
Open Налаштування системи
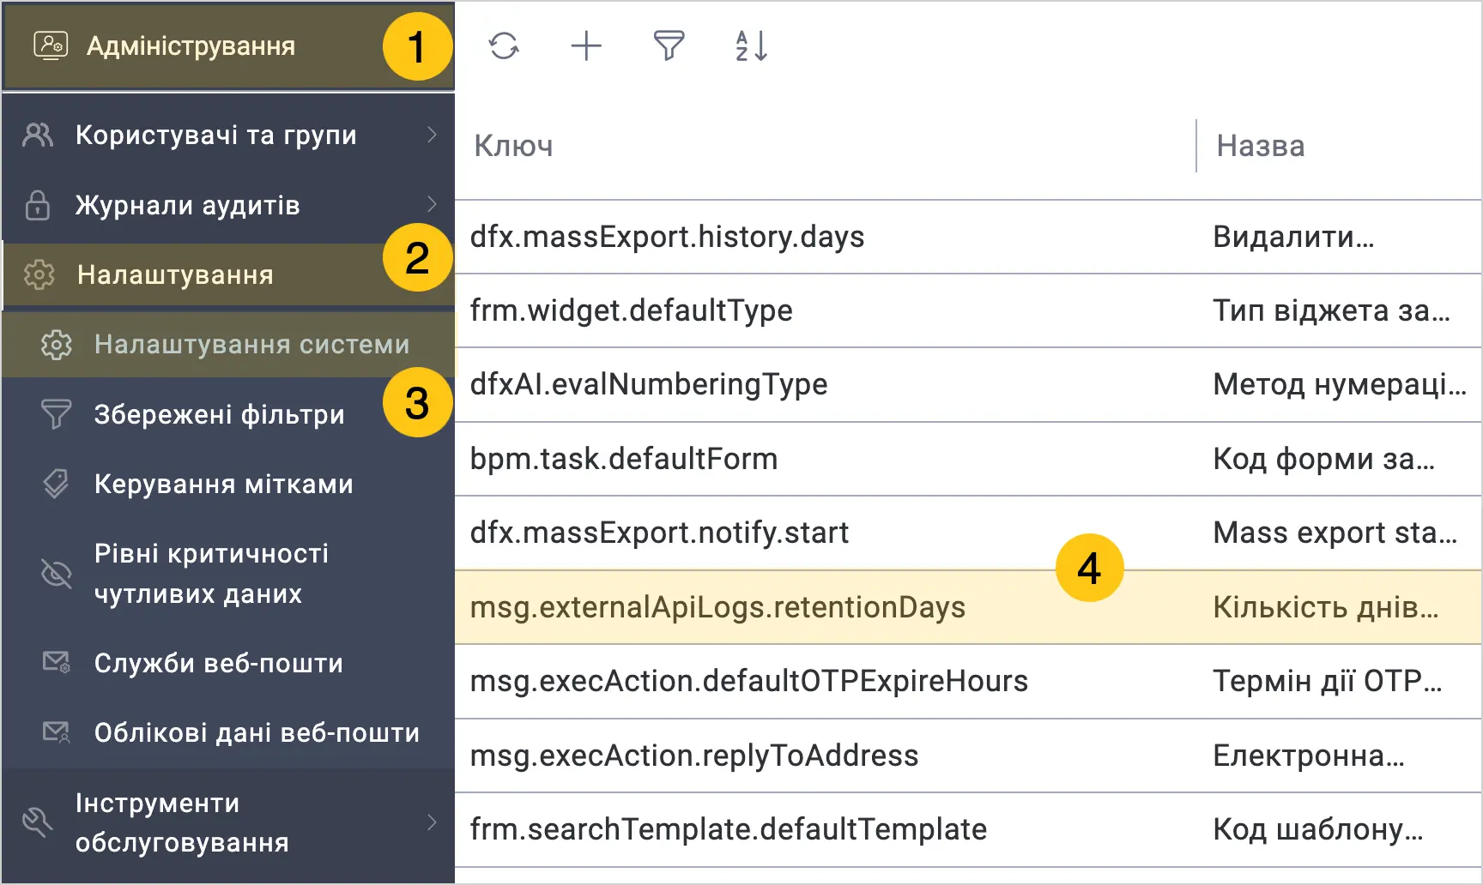point(229,344)
